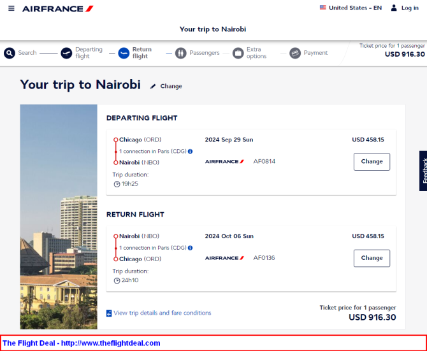Viewport: 427px width, 351px height.
Task: Go to the Departing flight step
Action: pos(82,53)
